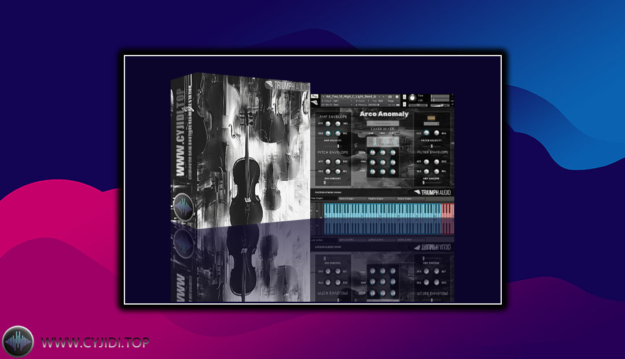Click the filter RES knob
The image size is (625, 359).
(436, 133)
